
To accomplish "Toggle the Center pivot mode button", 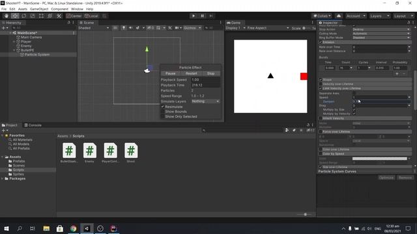I will point(74,16).
